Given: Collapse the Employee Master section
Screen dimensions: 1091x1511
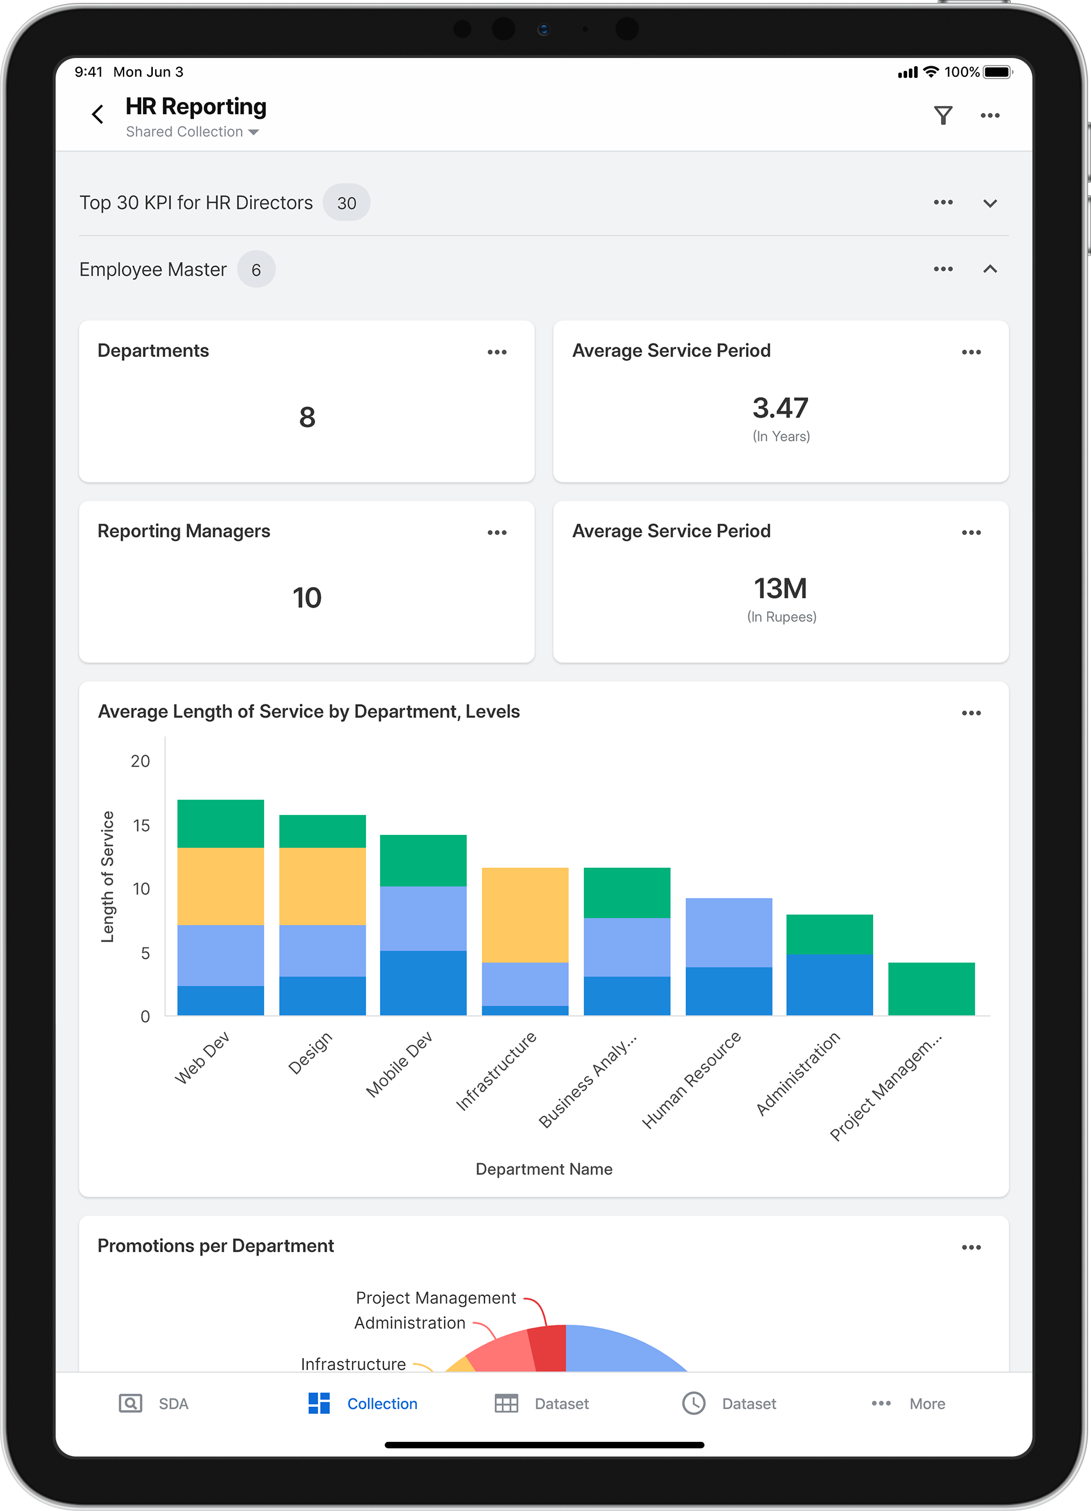Looking at the screenshot, I should [x=990, y=269].
